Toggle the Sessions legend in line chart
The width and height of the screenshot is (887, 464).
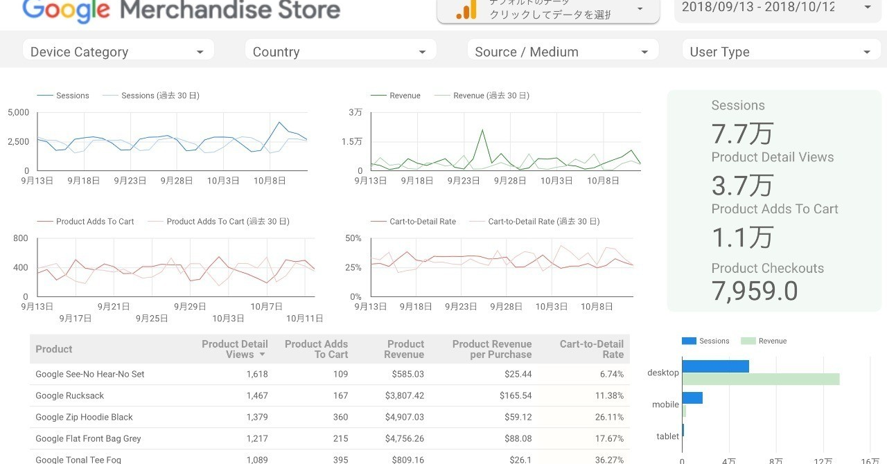point(63,96)
